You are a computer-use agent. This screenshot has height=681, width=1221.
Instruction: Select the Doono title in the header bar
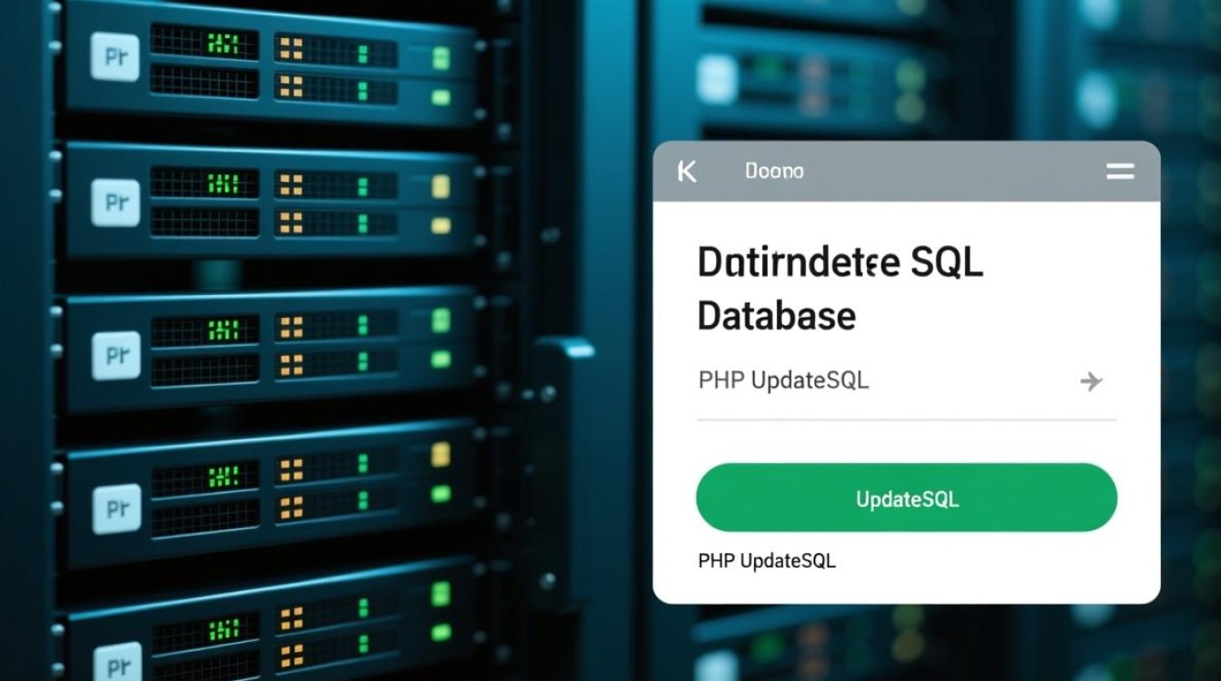(774, 171)
